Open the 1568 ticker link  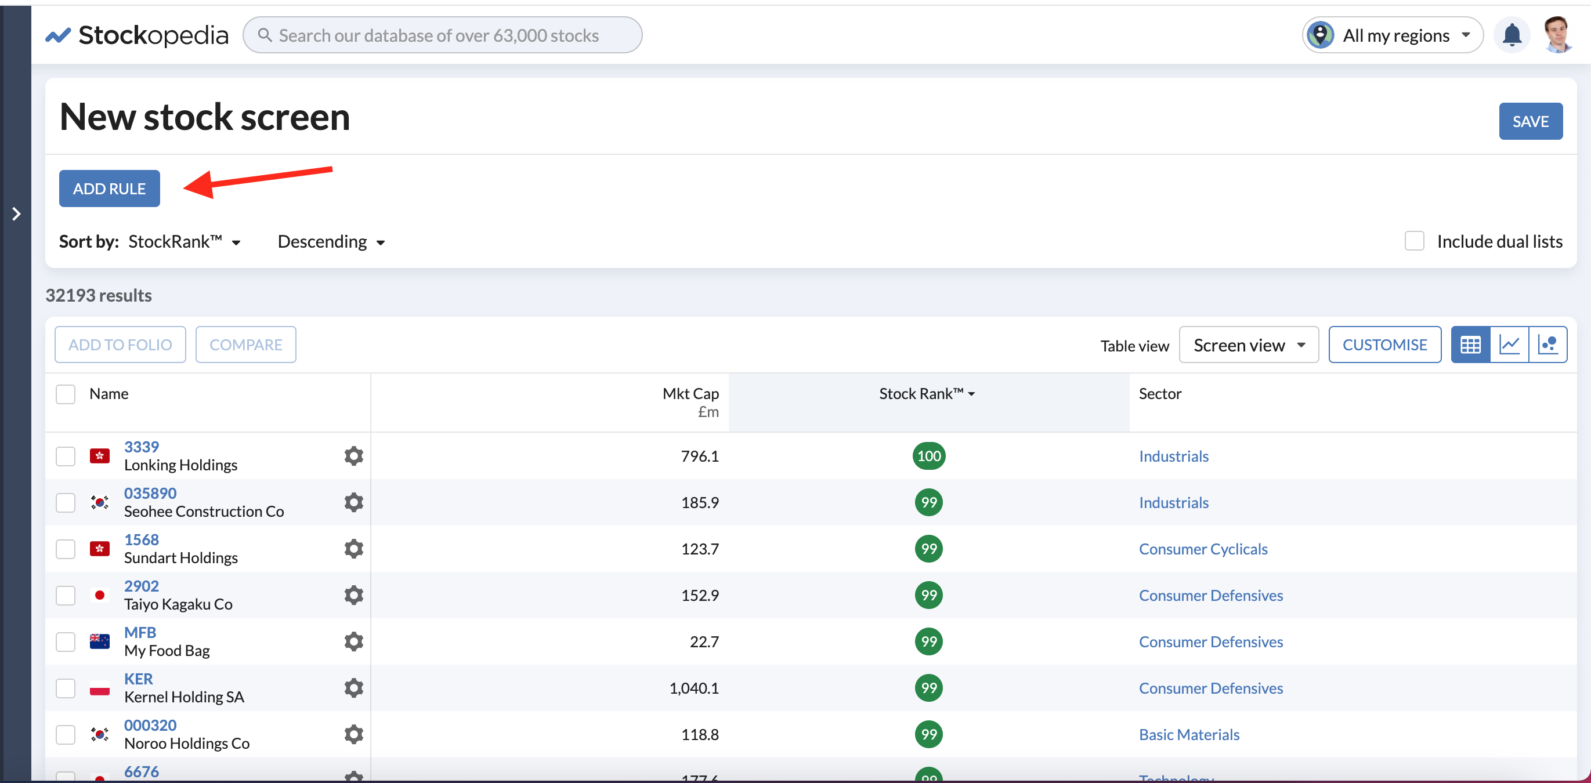click(x=142, y=539)
